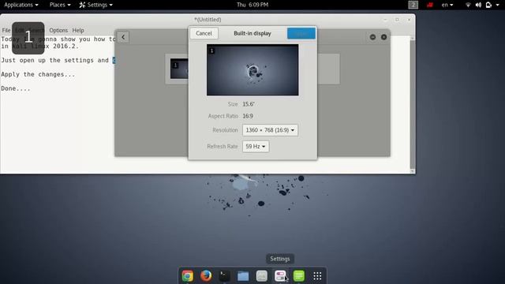This screenshot has width=505, height=284.
Task: Select the small display thumbnail in Settings window
Action: [x=179, y=69]
